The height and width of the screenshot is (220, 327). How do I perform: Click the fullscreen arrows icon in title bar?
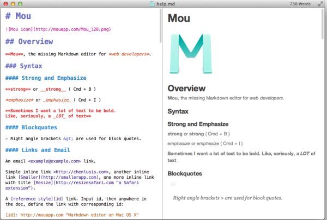(320, 4)
